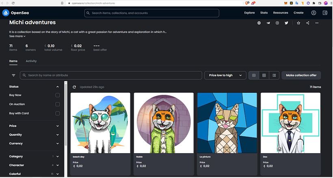This screenshot has width=333, height=178.
Task: Open the account profile icon
Action: pyautogui.click(x=314, y=13)
